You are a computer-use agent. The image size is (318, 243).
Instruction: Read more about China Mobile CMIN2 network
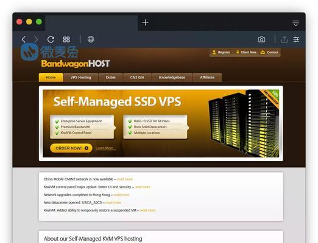tap(125, 179)
